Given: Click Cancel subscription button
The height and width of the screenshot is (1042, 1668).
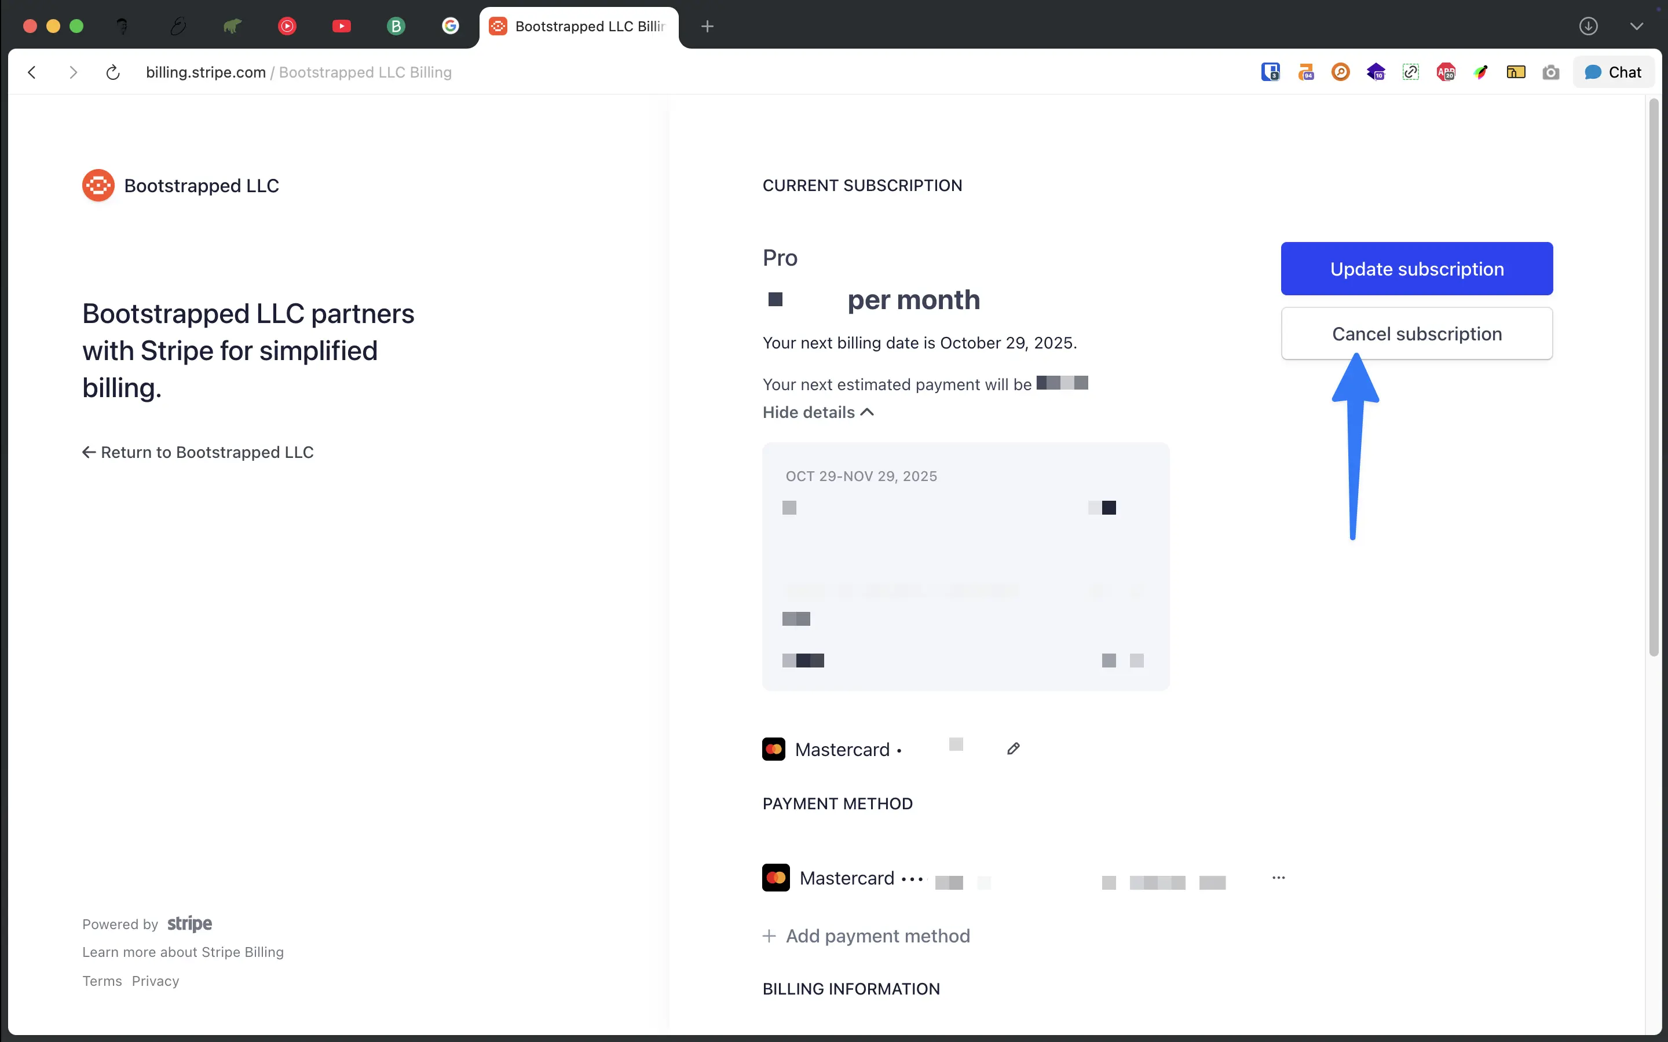Looking at the screenshot, I should 1415,333.
